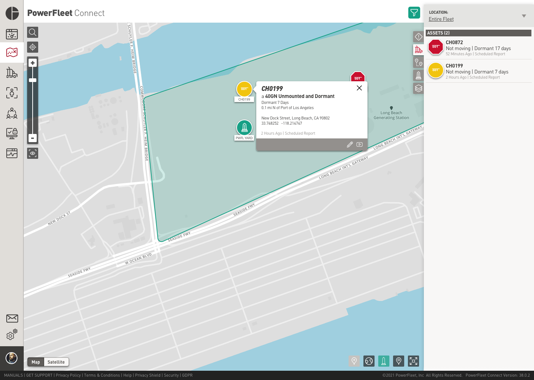Click the ASSETS (2) panel header
The width and height of the screenshot is (534, 380).
click(x=478, y=33)
